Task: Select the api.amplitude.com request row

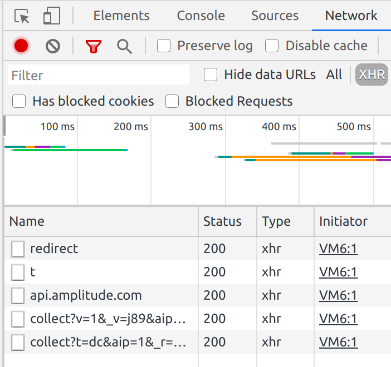Action: point(86,295)
